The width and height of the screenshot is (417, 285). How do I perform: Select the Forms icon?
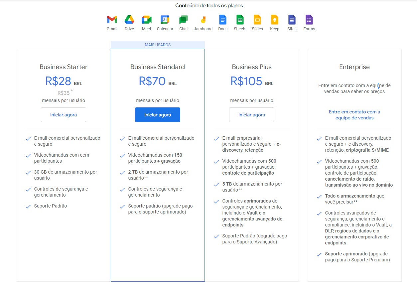click(x=309, y=19)
